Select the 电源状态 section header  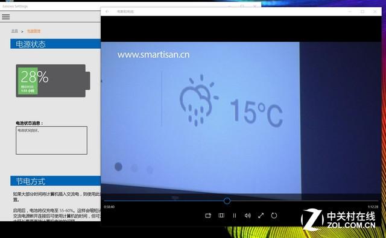[x=55, y=44]
